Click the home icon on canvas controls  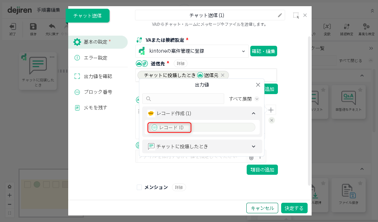pyautogui.click(x=9, y=186)
